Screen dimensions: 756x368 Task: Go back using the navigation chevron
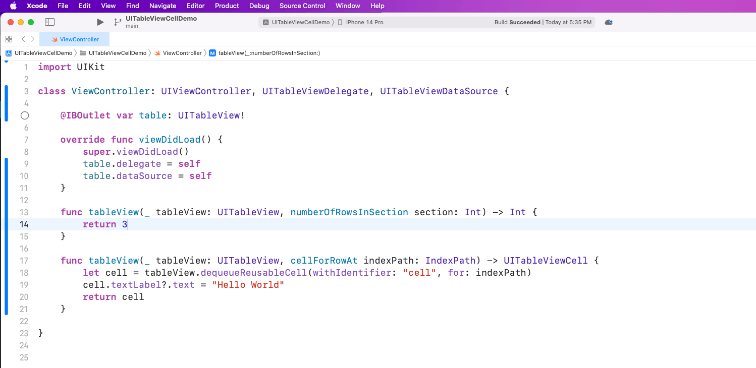(x=23, y=39)
